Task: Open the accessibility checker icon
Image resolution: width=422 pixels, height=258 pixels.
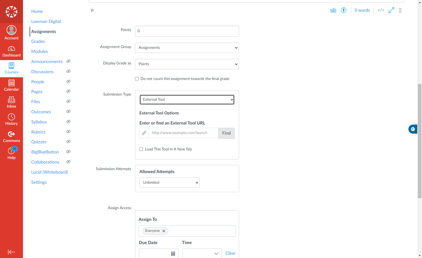Action: point(344,10)
